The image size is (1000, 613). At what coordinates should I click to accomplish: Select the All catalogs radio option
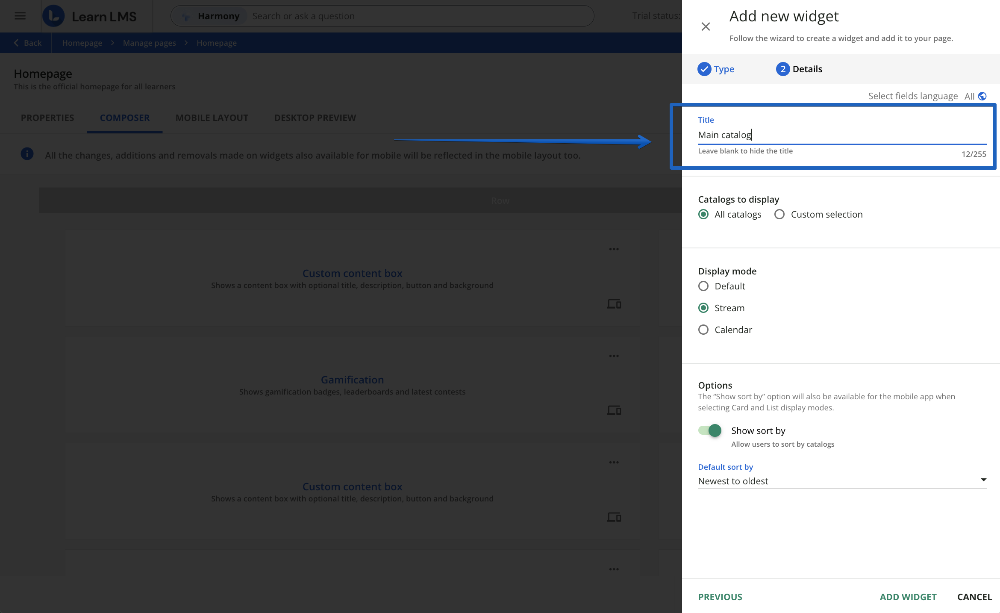click(x=703, y=214)
